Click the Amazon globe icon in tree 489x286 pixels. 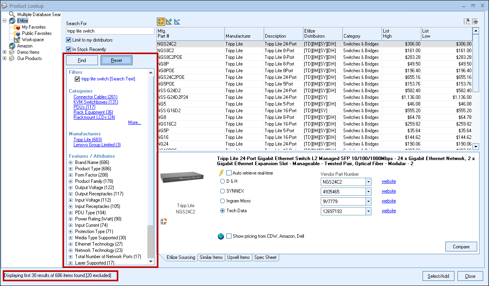(12, 46)
